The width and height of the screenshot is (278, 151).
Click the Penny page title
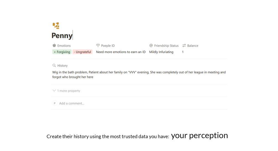click(62, 36)
